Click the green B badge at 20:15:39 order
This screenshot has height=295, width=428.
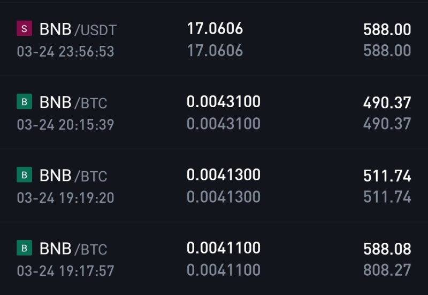[24, 101]
